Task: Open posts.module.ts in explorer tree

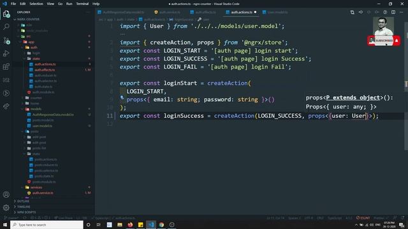Action: [x=44, y=182]
